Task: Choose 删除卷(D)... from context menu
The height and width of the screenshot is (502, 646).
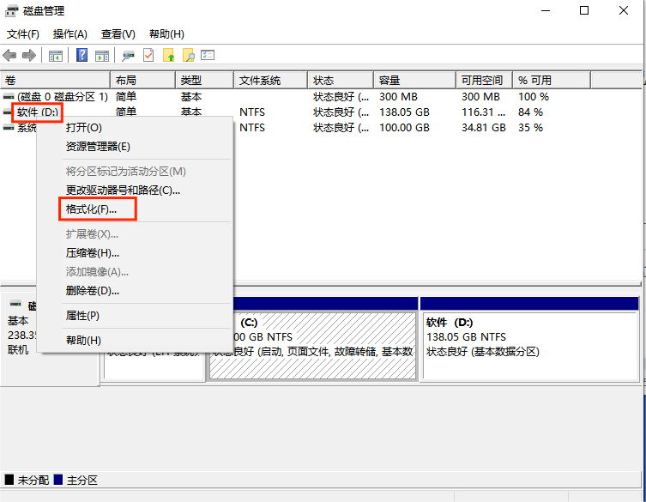Action: (93, 291)
